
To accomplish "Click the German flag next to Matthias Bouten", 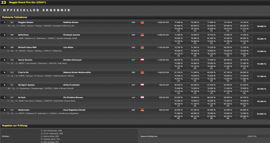I will [x=142, y=22].
